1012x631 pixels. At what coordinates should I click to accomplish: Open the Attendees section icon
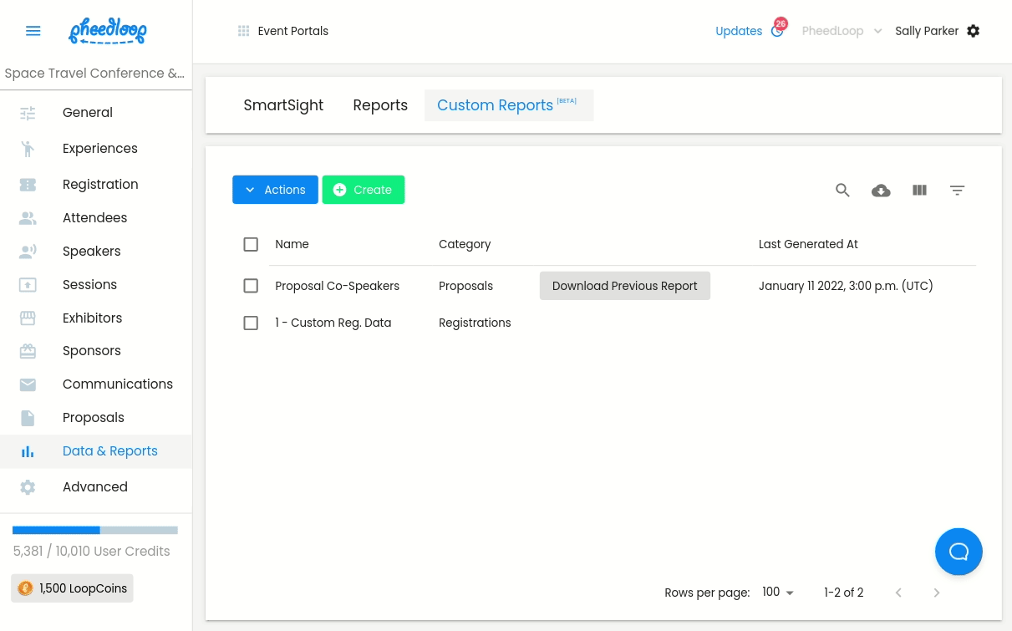tap(28, 218)
